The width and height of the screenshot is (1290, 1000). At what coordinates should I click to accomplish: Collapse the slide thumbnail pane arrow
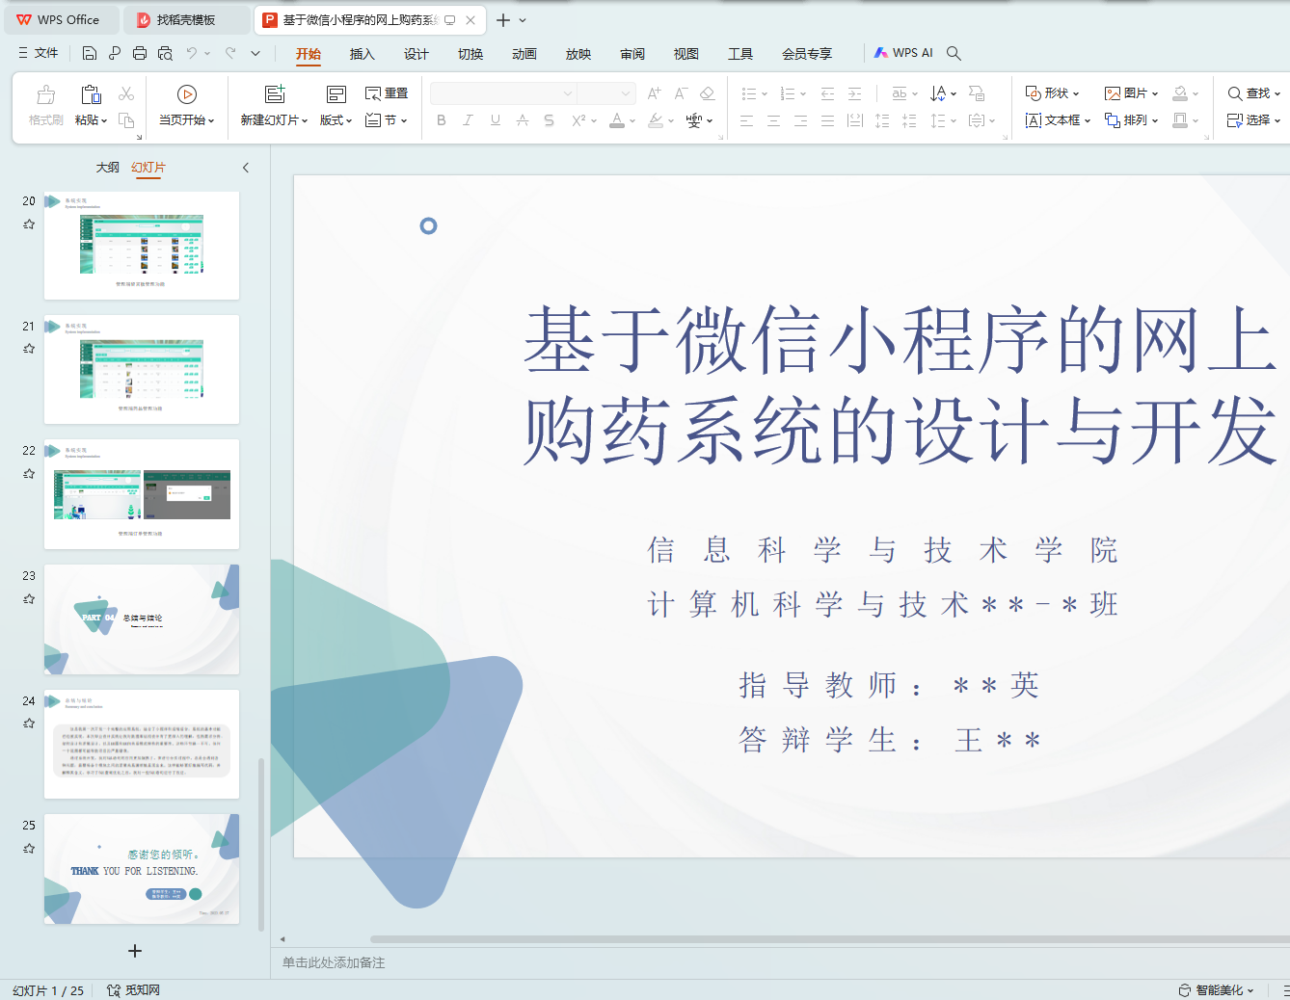[x=246, y=168]
